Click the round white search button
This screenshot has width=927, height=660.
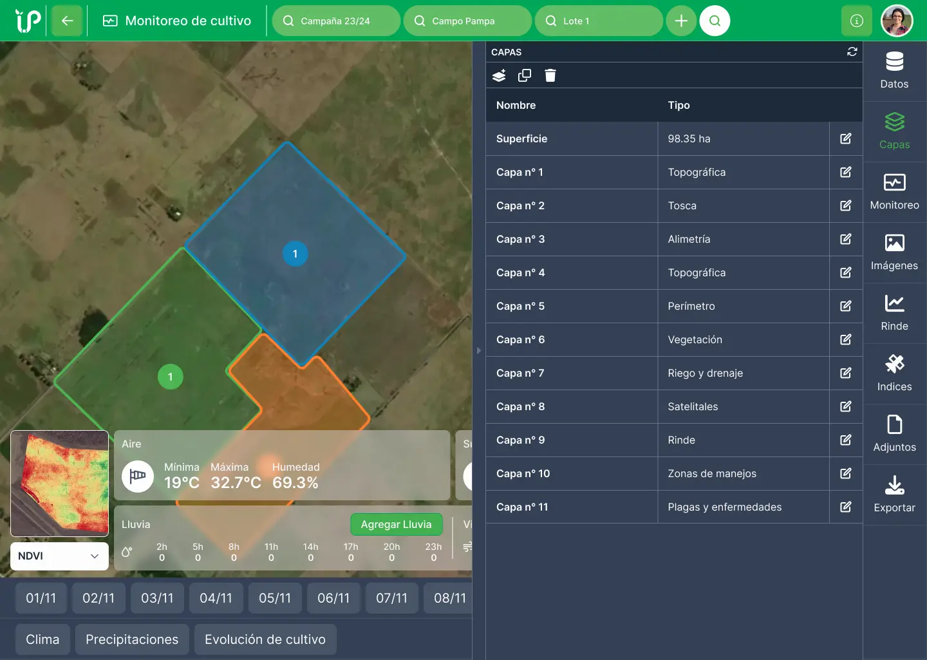(715, 21)
